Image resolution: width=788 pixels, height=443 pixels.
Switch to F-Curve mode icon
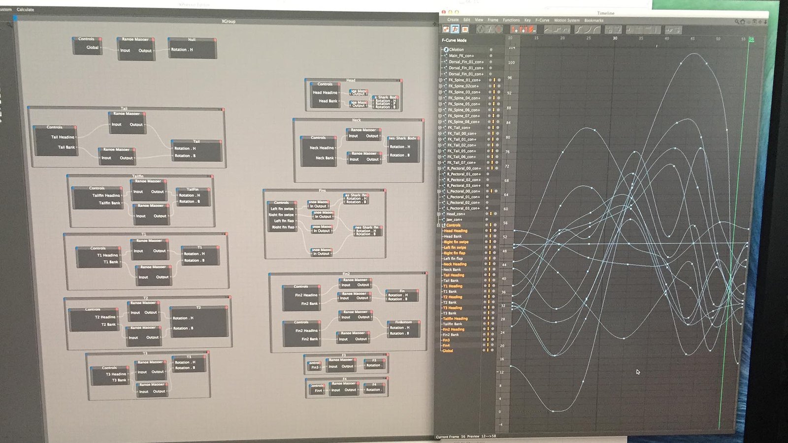point(455,30)
